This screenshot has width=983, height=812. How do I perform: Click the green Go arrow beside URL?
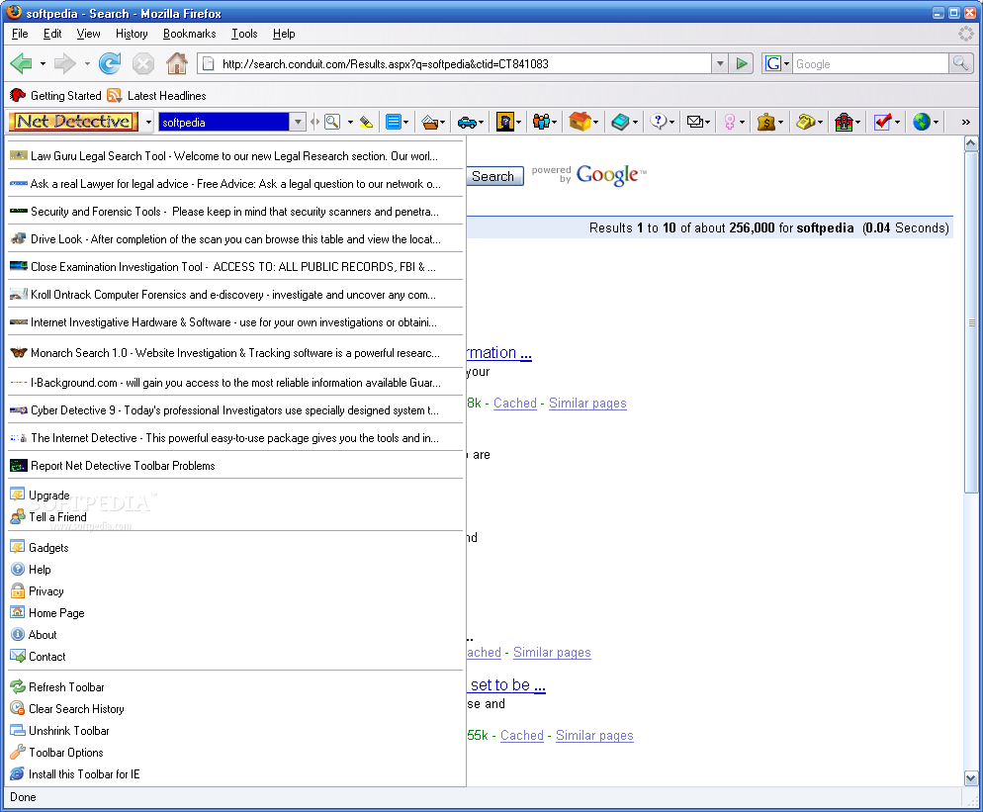(742, 63)
